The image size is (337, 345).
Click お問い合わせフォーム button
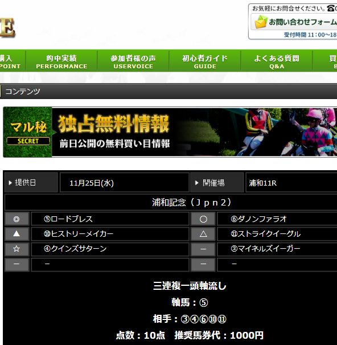(294, 22)
